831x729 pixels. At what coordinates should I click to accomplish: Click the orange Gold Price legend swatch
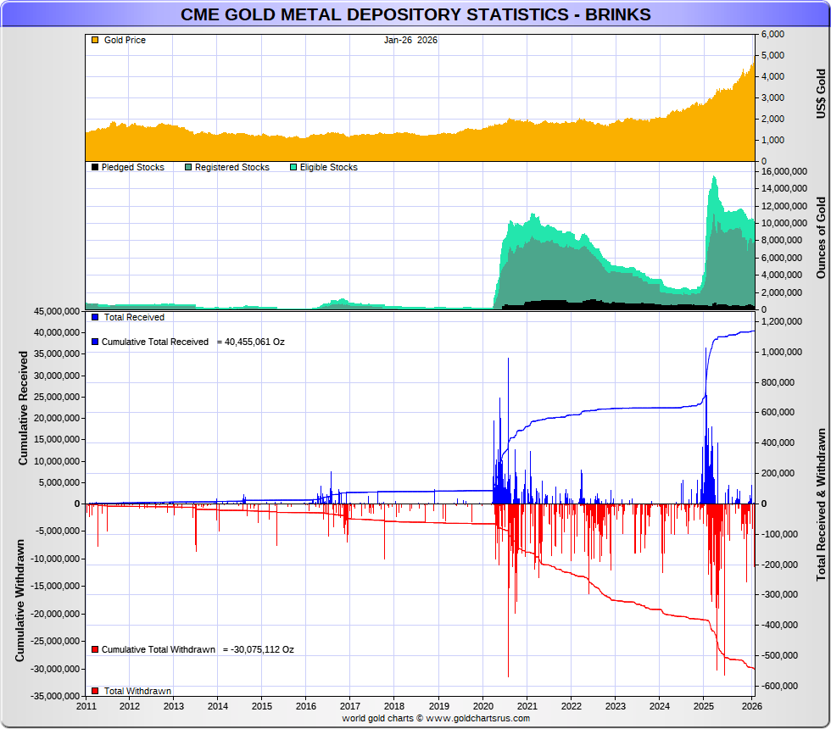[95, 40]
